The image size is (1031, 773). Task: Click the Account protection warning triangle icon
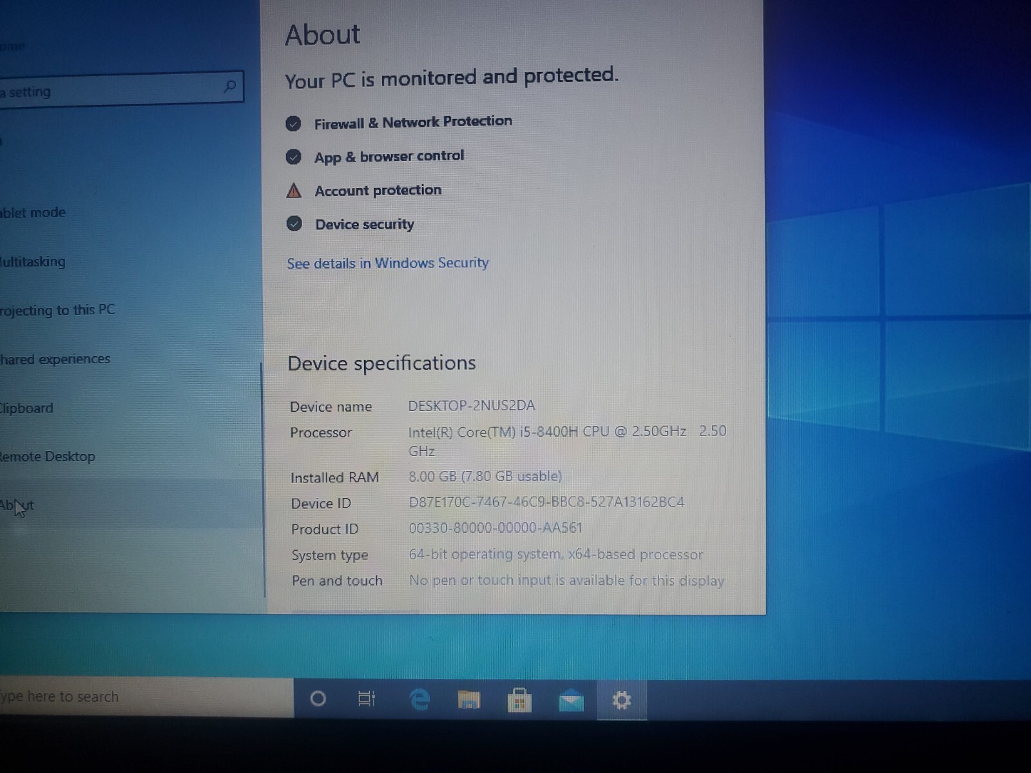294,191
